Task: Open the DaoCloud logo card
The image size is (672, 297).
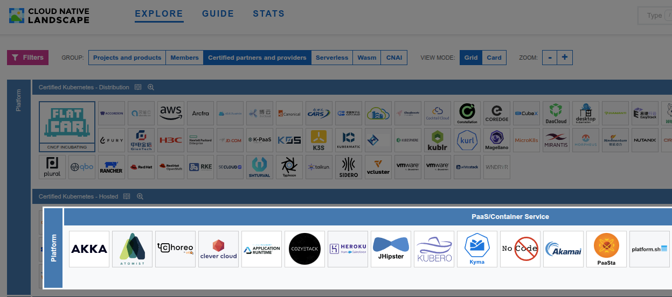Action: (556, 114)
